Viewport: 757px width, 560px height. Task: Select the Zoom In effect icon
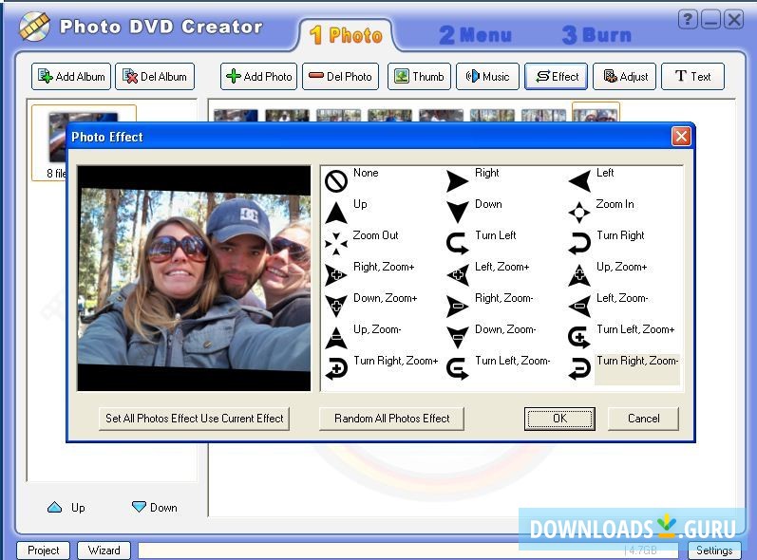coord(579,212)
